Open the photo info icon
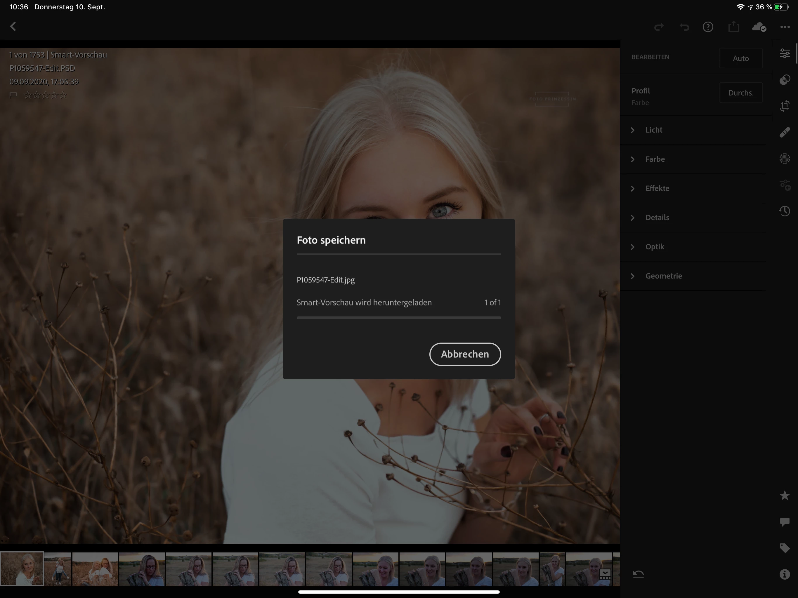 (x=785, y=574)
